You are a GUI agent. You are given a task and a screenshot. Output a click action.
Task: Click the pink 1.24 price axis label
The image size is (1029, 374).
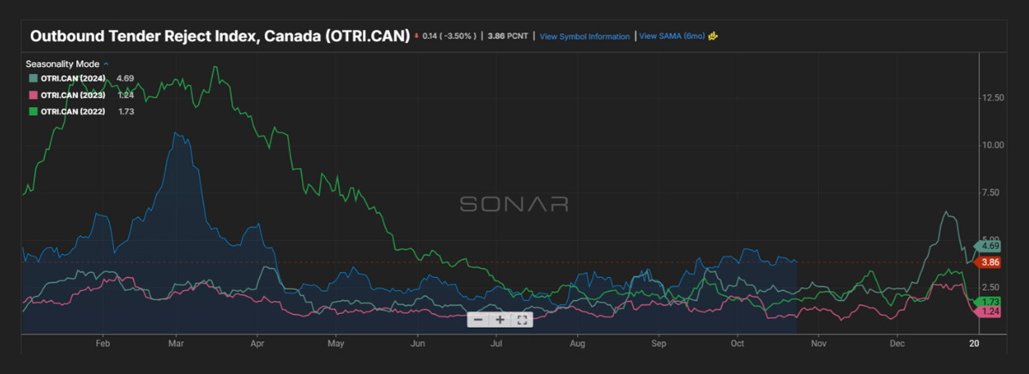point(990,311)
